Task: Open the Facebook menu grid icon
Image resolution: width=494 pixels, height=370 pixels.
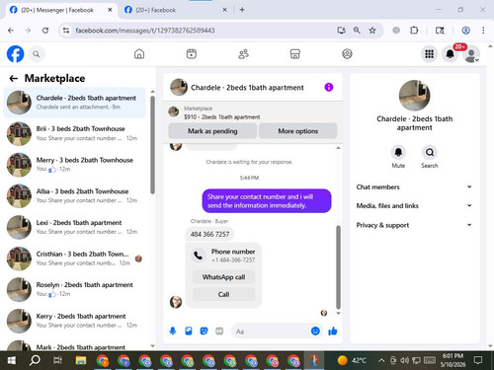Action: point(429,54)
